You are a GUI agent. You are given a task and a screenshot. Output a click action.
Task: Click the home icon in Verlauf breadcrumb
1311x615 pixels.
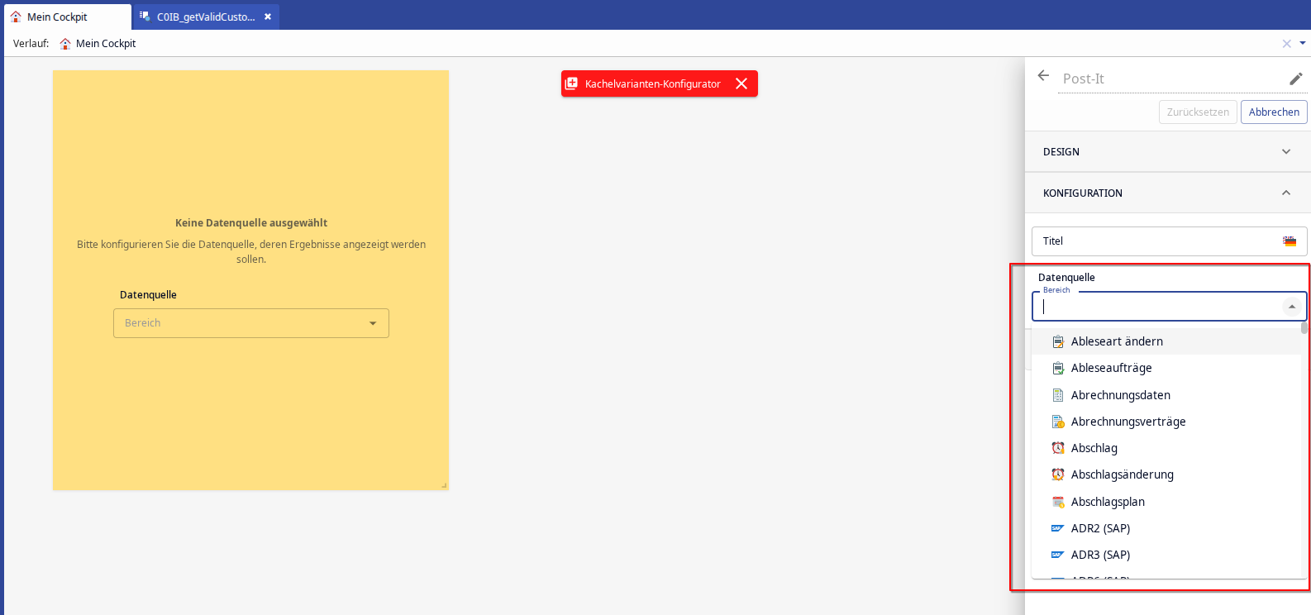coord(65,44)
